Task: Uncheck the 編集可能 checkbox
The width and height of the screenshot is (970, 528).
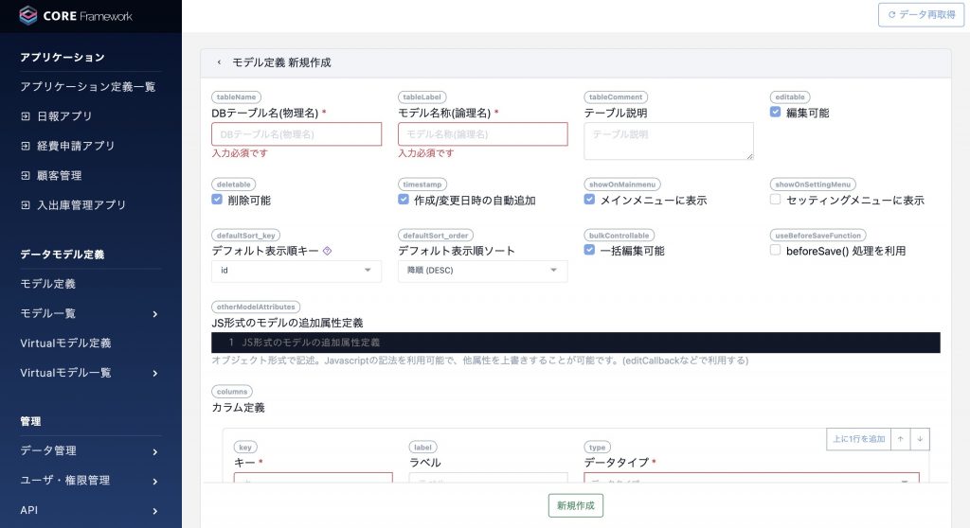Action: (x=775, y=112)
